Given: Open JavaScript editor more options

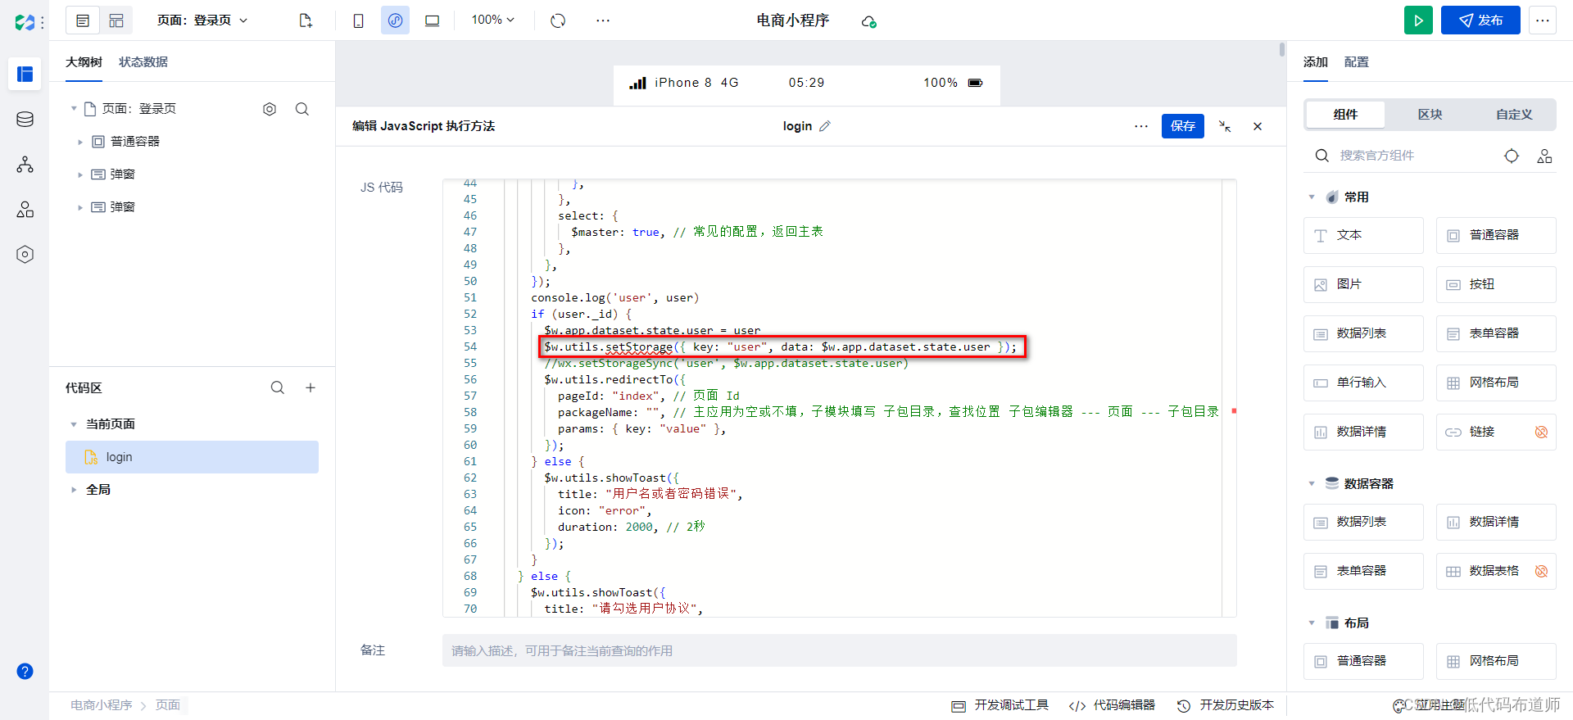Looking at the screenshot, I should [x=1141, y=126].
